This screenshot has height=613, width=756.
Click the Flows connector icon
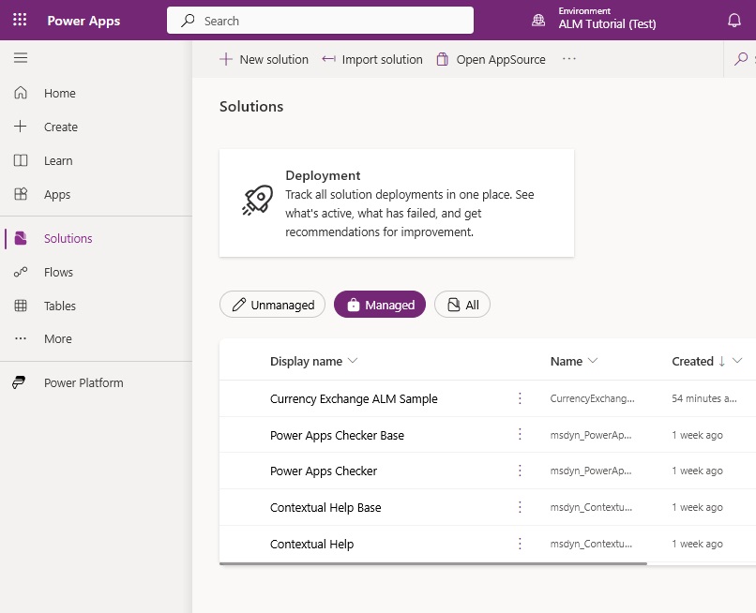tap(21, 272)
